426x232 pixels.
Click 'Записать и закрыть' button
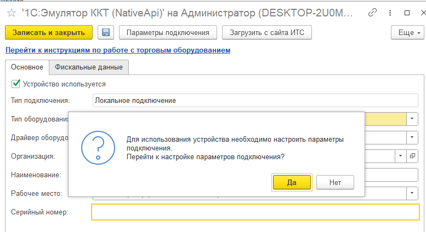[x=49, y=33]
